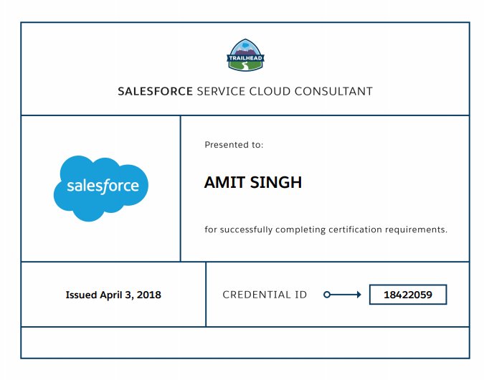Viewport: 484px width, 380px height.
Task: Select the credential ID number 18422059
Action: (408, 295)
